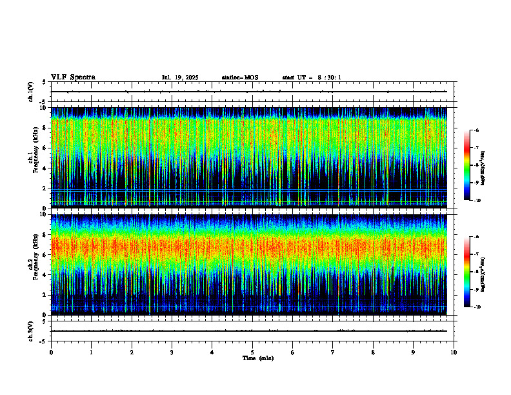This screenshot has width=511, height=395.
Task: Click the ch.2 frequency tick label '8'
Action: pyautogui.click(x=45, y=235)
